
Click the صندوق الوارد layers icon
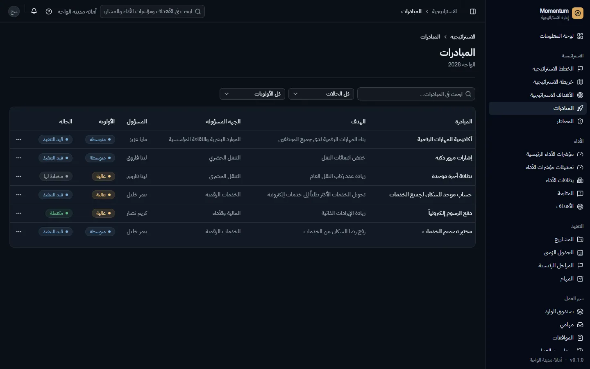coord(580,312)
